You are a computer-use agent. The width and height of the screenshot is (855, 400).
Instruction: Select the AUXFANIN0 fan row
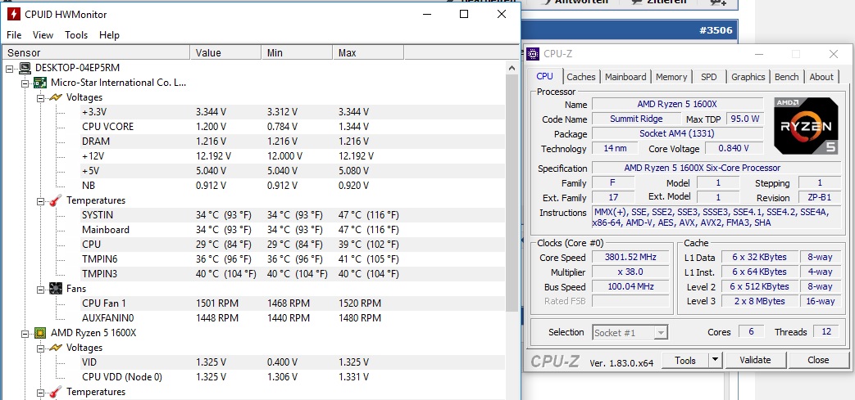[293, 318]
